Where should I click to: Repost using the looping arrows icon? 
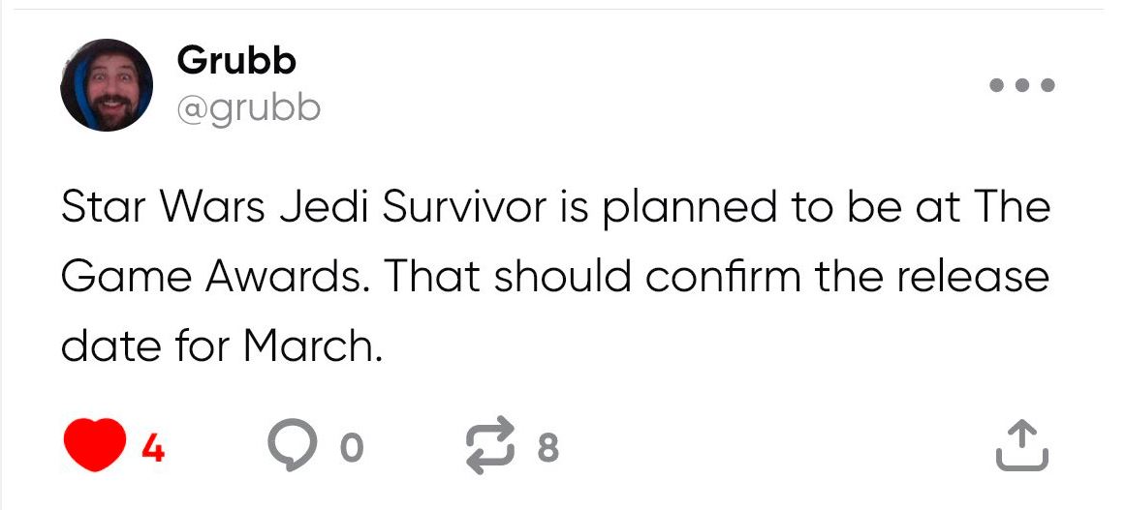point(490,445)
